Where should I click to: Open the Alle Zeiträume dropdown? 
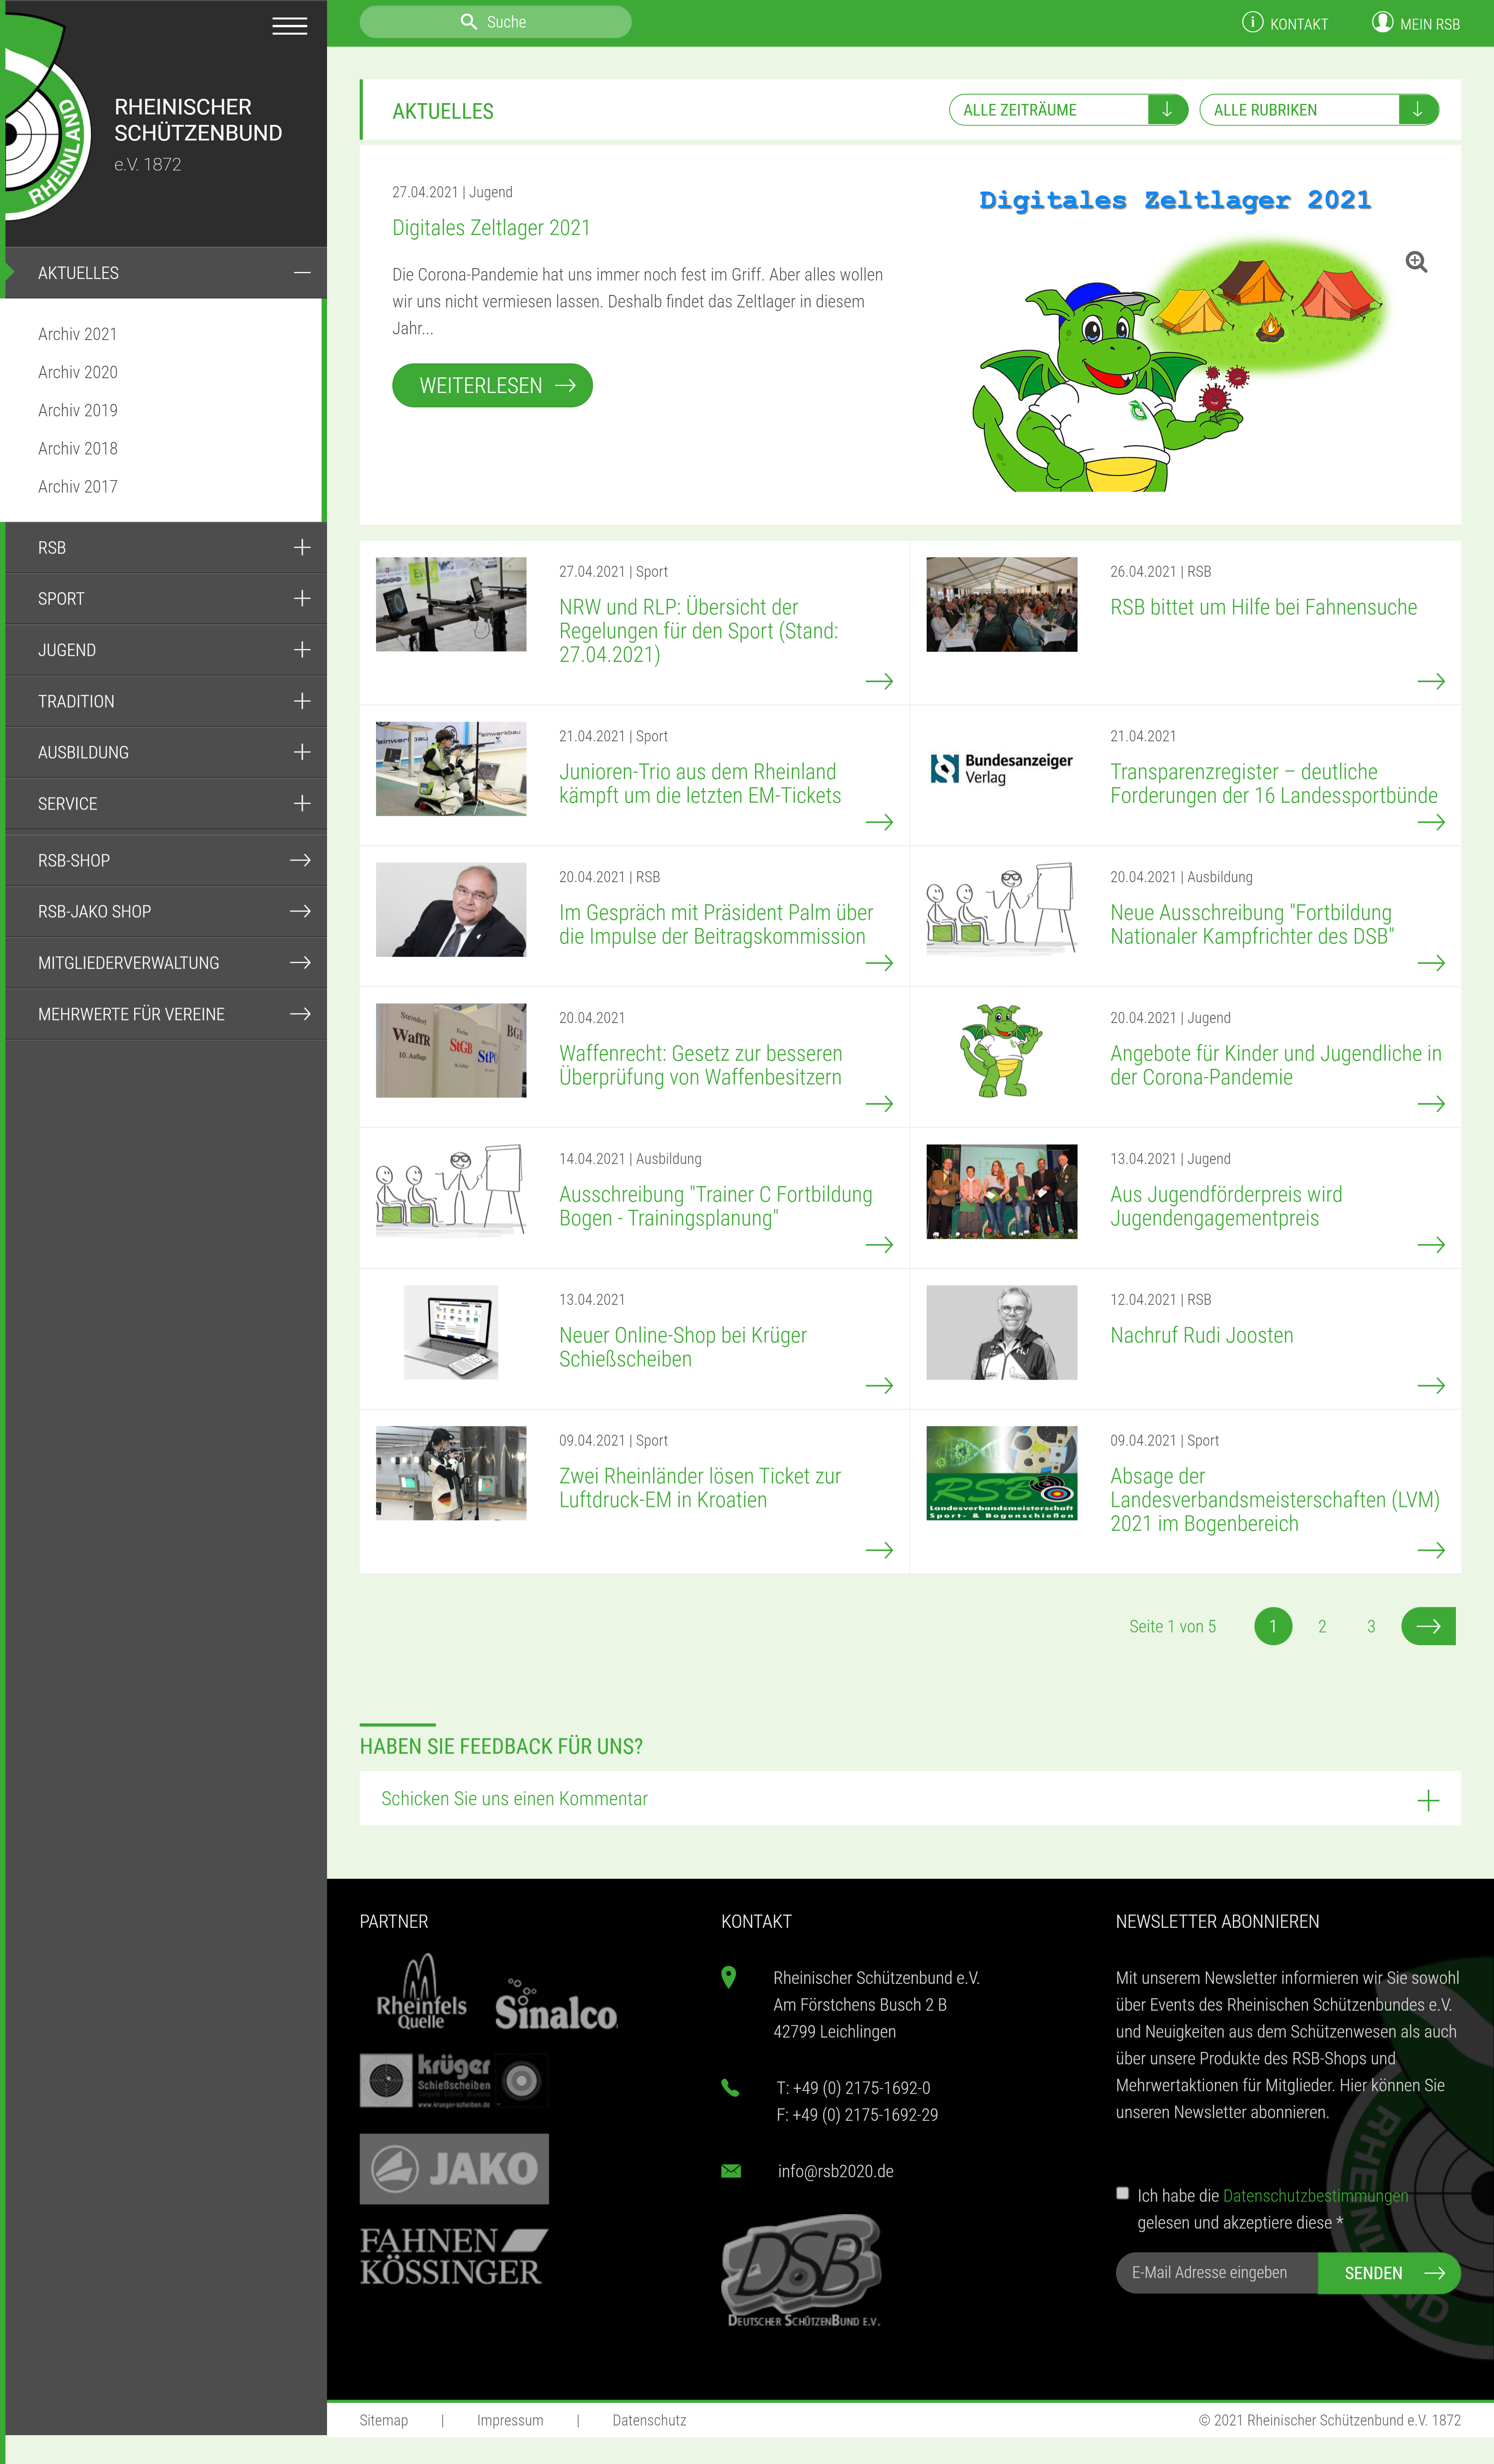click(x=1068, y=110)
